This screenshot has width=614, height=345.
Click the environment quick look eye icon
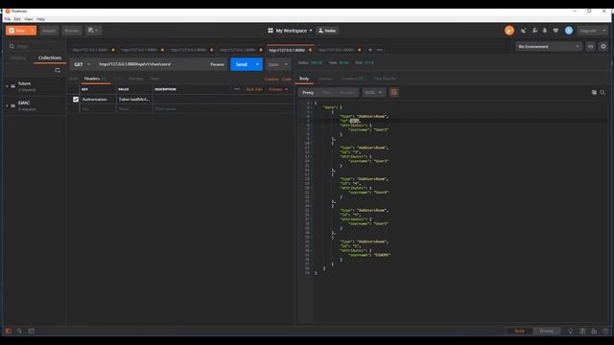(591, 47)
